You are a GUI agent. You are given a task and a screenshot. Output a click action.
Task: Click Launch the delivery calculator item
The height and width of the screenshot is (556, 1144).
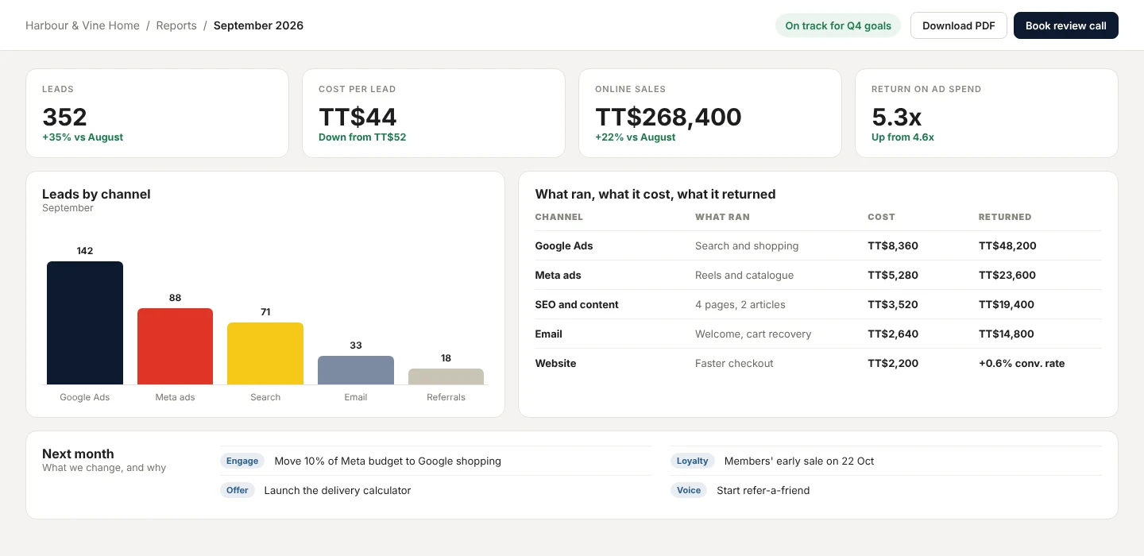click(x=338, y=490)
